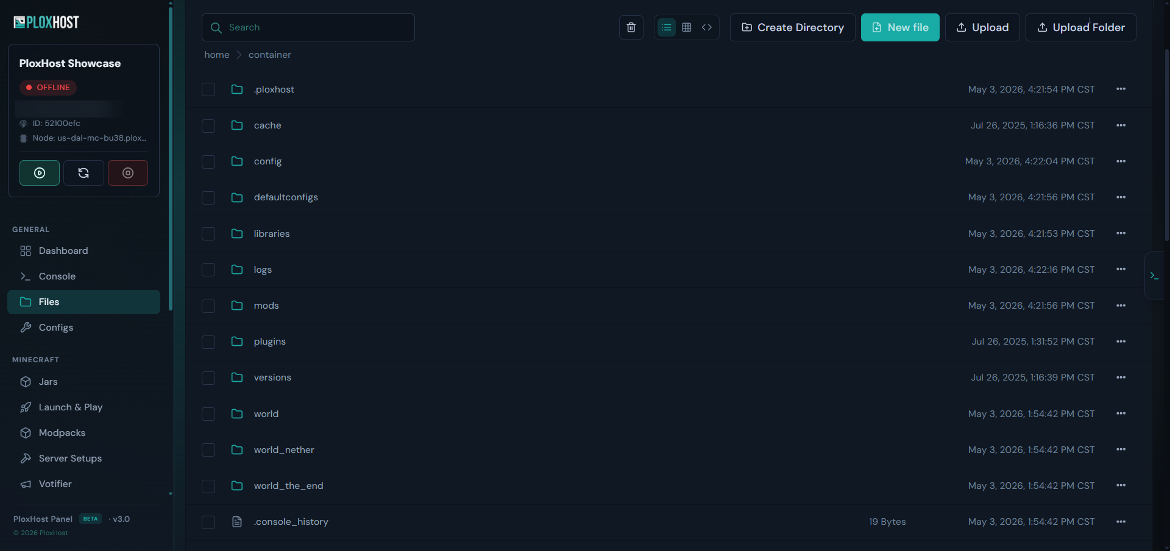Viewport: 1170px width, 551px height.
Task: Open the Console page
Action: (x=84, y=276)
